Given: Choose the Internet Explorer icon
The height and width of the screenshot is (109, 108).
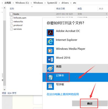Looking at the screenshot, I should (x=50, y=42).
